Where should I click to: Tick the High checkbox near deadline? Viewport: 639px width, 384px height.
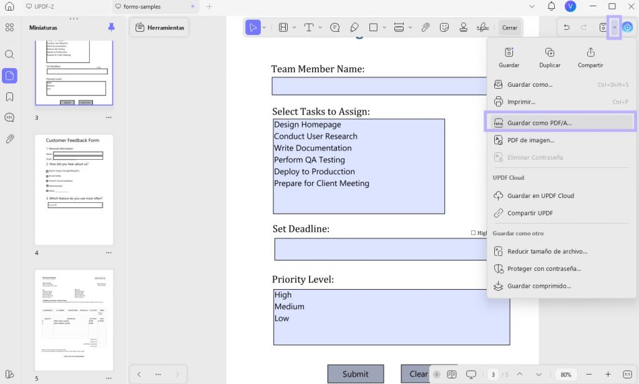(473, 233)
